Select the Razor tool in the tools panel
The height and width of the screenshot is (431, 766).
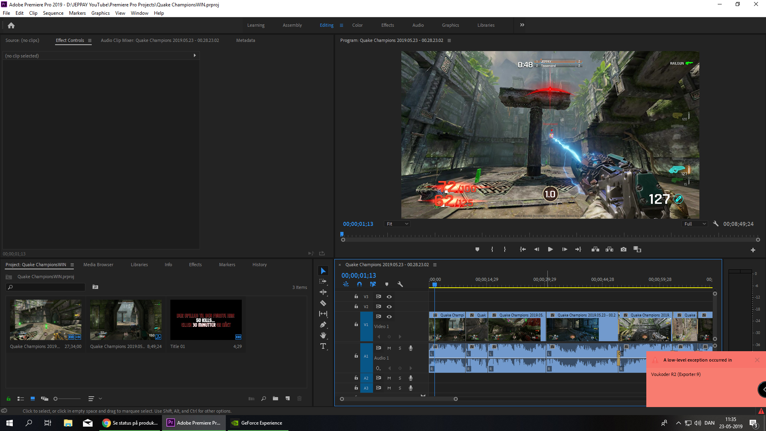pyautogui.click(x=323, y=303)
